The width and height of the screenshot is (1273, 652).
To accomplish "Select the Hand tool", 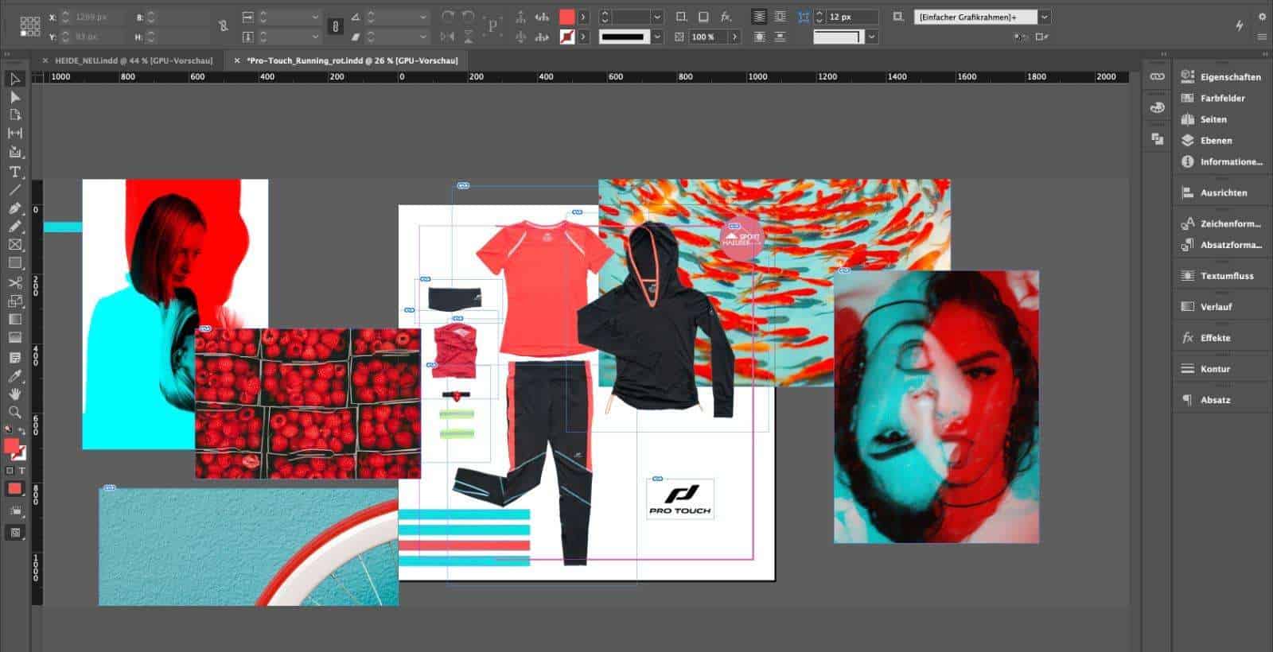I will click(x=14, y=394).
